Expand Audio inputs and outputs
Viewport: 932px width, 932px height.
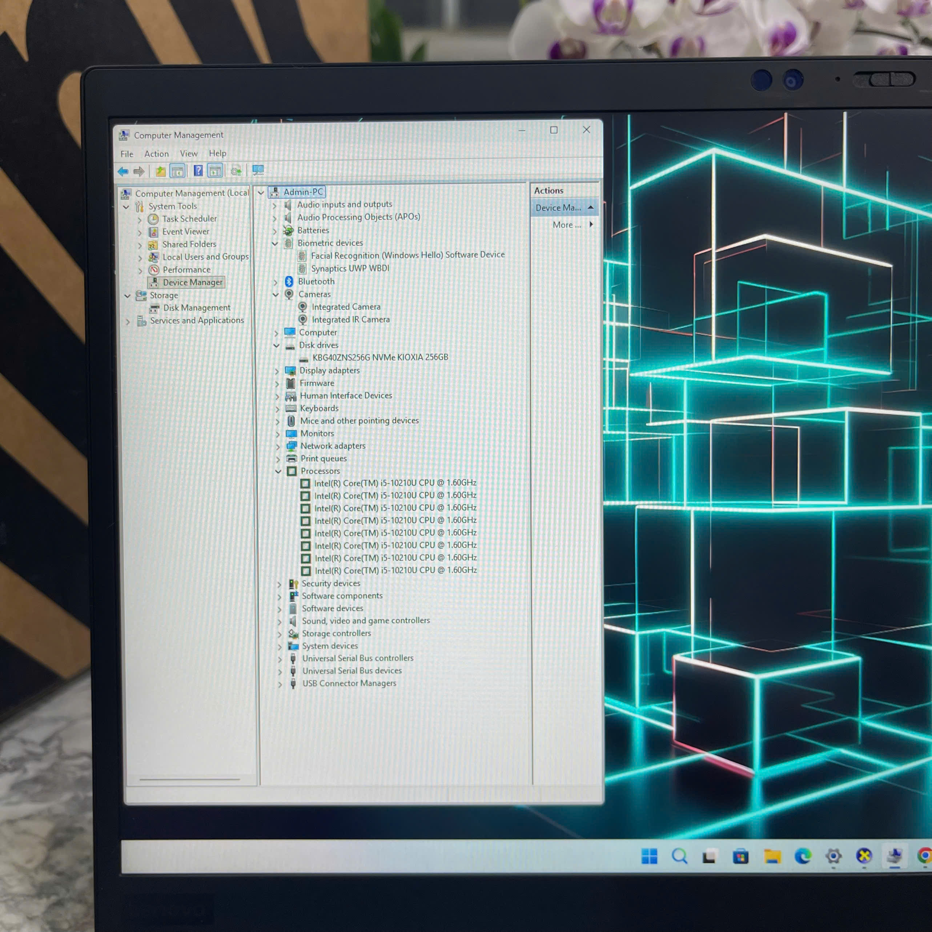click(274, 205)
